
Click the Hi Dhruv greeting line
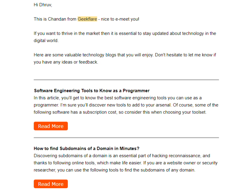click(43, 5)
